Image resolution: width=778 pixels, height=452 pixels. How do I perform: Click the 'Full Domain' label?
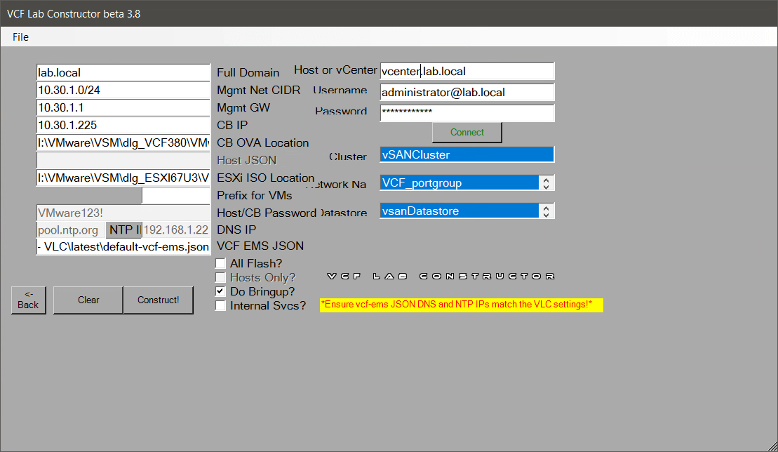pyautogui.click(x=248, y=72)
